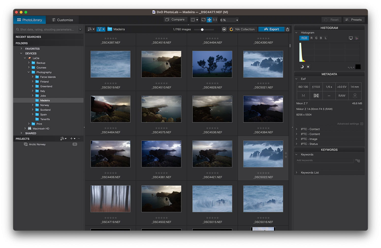Open the image filter funnel menu

tap(101, 29)
